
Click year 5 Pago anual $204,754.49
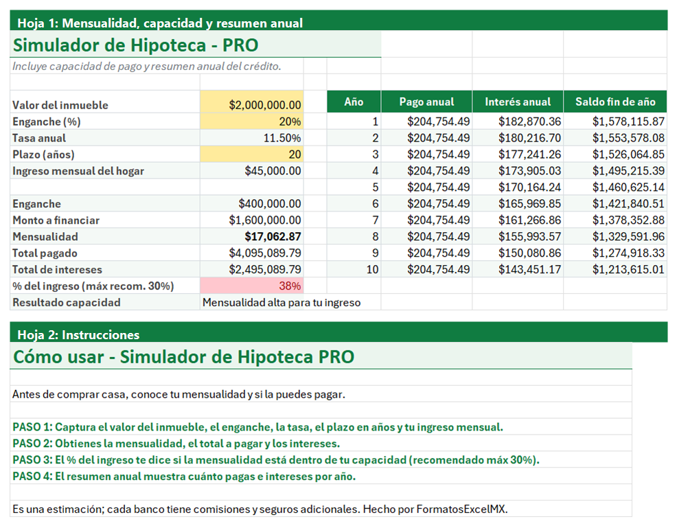click(426, 187)
